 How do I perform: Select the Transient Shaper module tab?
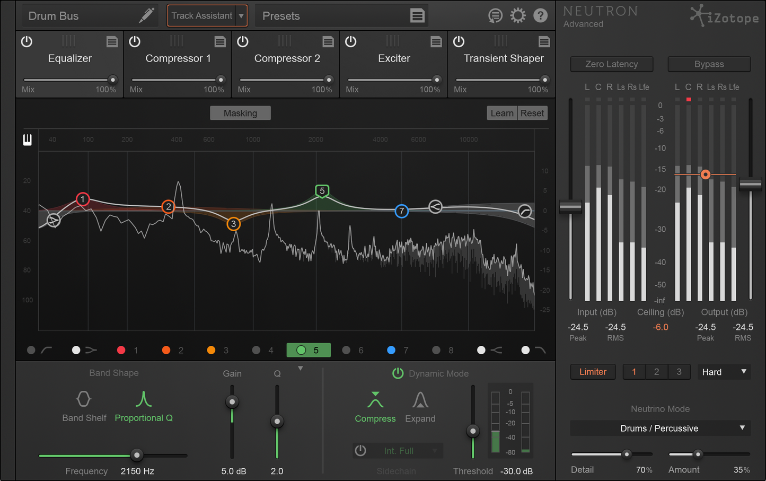503,58
